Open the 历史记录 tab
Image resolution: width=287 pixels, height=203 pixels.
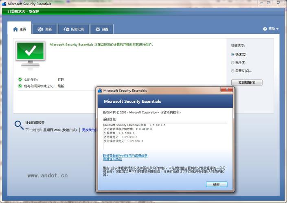click(x=74, y=29)
